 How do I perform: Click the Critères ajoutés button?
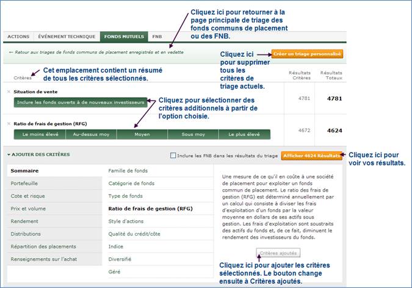278,253
